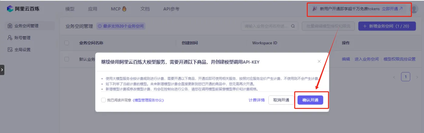Click the Workspace ID column header
Screen dimensions: 424x133
pyautogui.click(x=265, y=43)
